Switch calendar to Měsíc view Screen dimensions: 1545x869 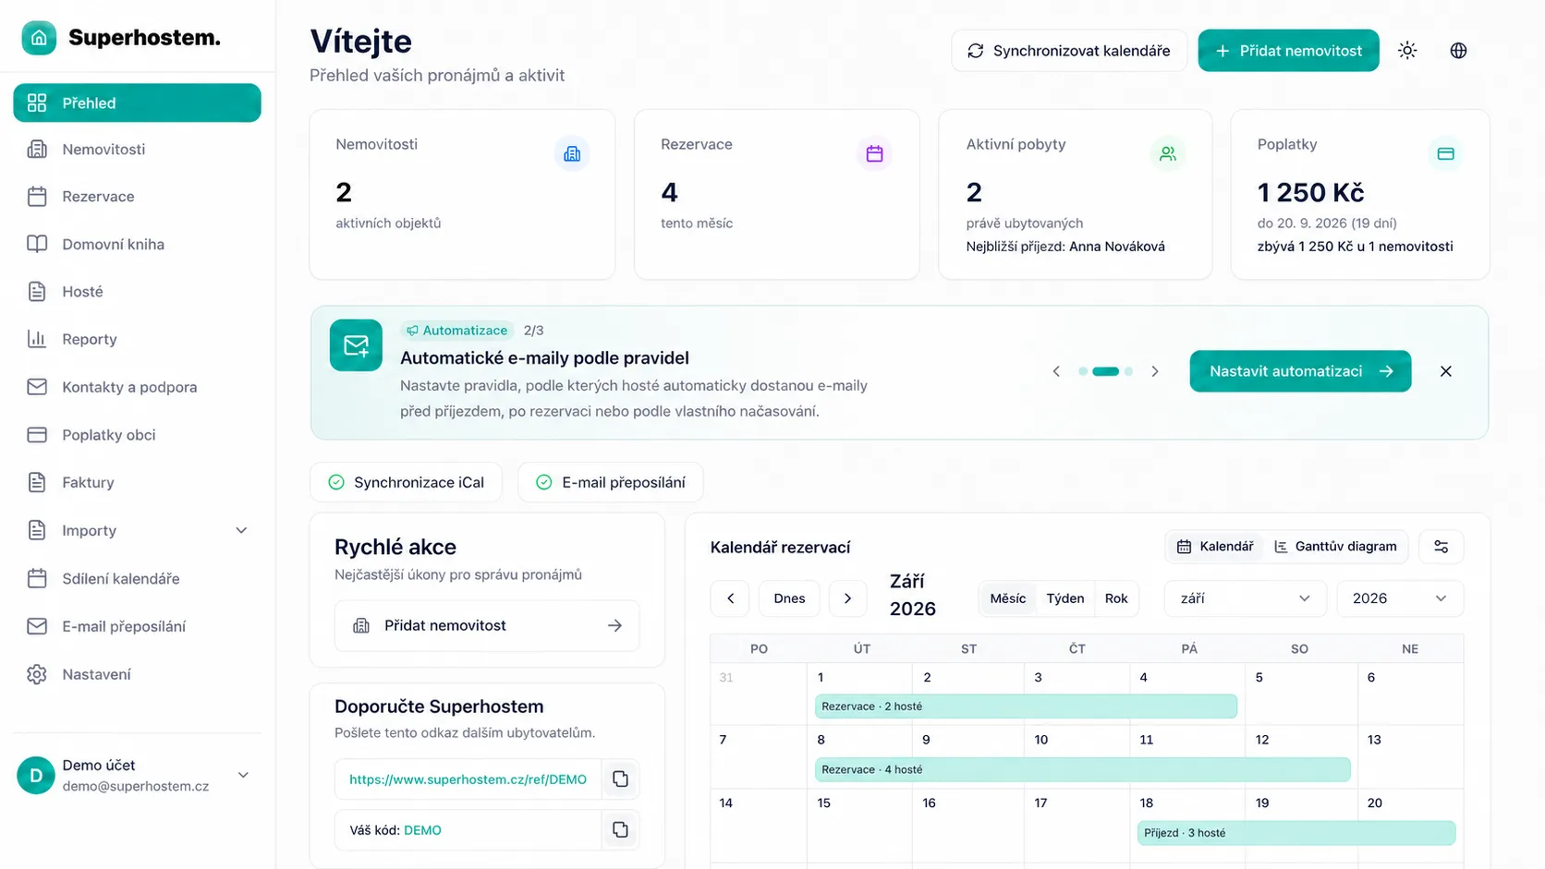1007,598
